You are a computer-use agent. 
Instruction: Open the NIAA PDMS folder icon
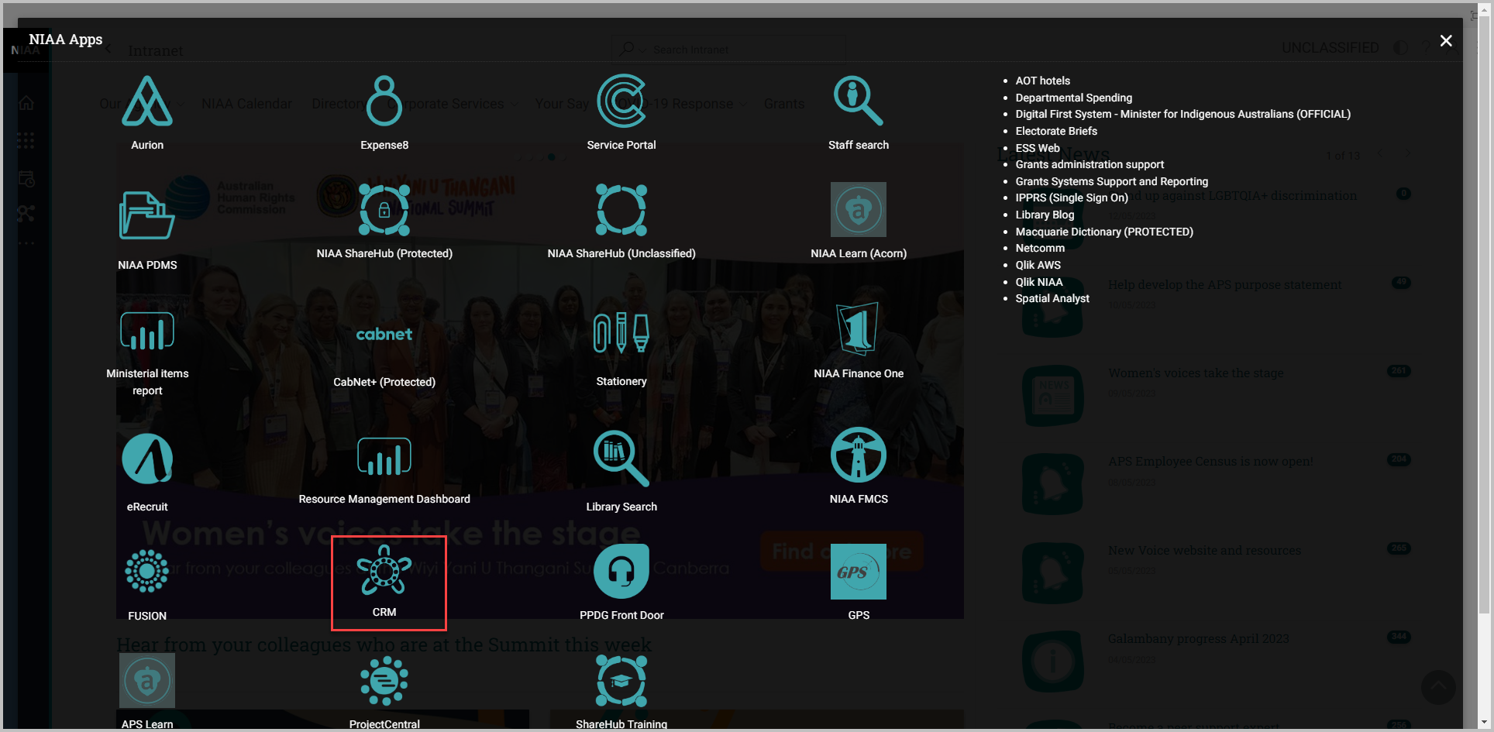(x=147, y=215)
